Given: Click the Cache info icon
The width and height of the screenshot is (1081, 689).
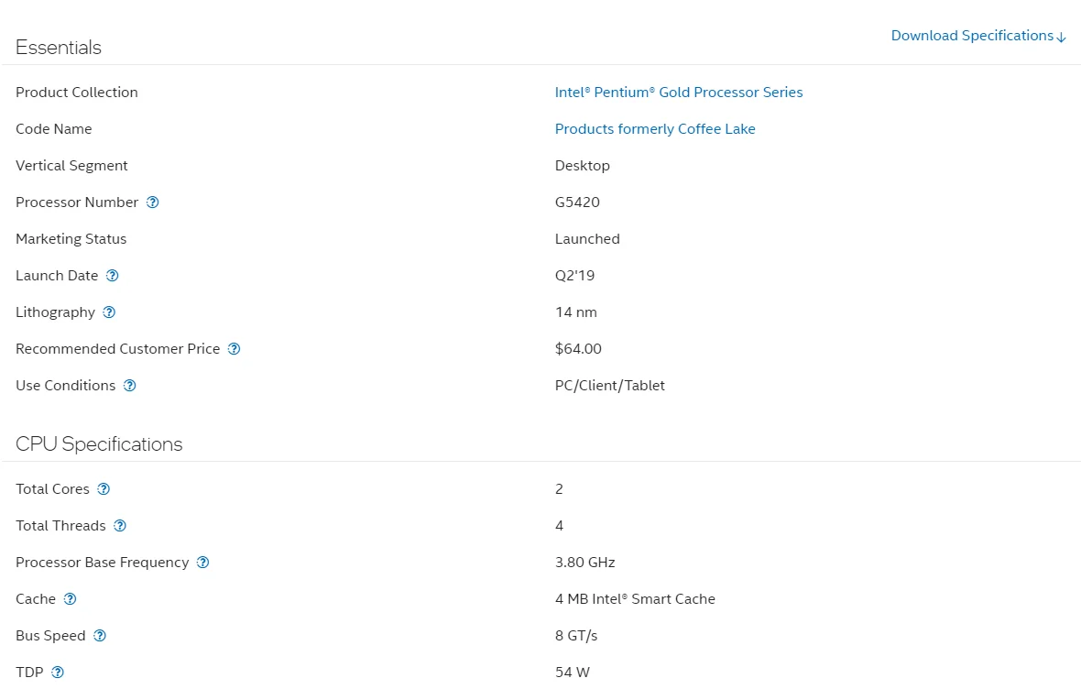Looking at the screenshot, I should [x=70, y=599].
